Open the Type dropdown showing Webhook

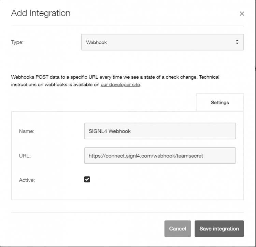(x=162, y=42)
